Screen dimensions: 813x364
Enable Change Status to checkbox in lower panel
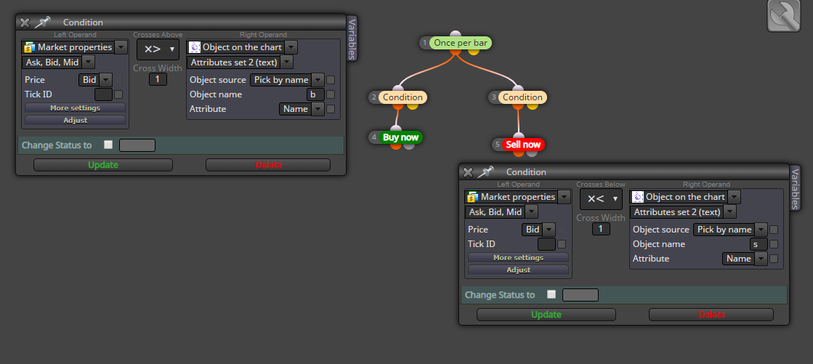click(551, 294)
